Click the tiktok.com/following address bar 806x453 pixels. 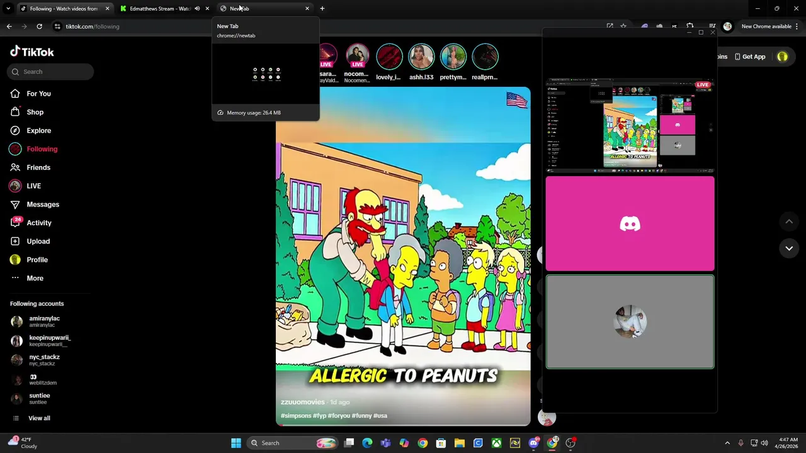93,26
